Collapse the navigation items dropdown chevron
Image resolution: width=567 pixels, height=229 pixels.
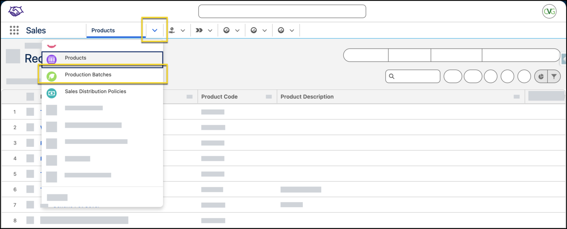(155, 30)
